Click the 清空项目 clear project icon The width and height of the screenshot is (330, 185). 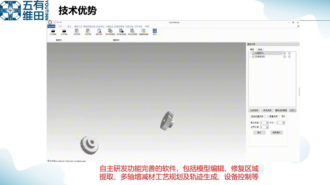coord(99,31)
